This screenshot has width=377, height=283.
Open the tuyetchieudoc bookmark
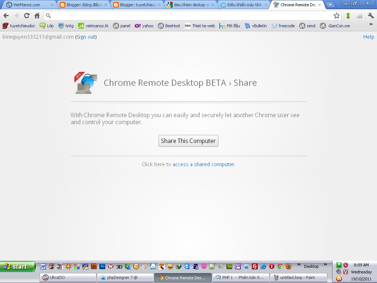pos(19,26)
